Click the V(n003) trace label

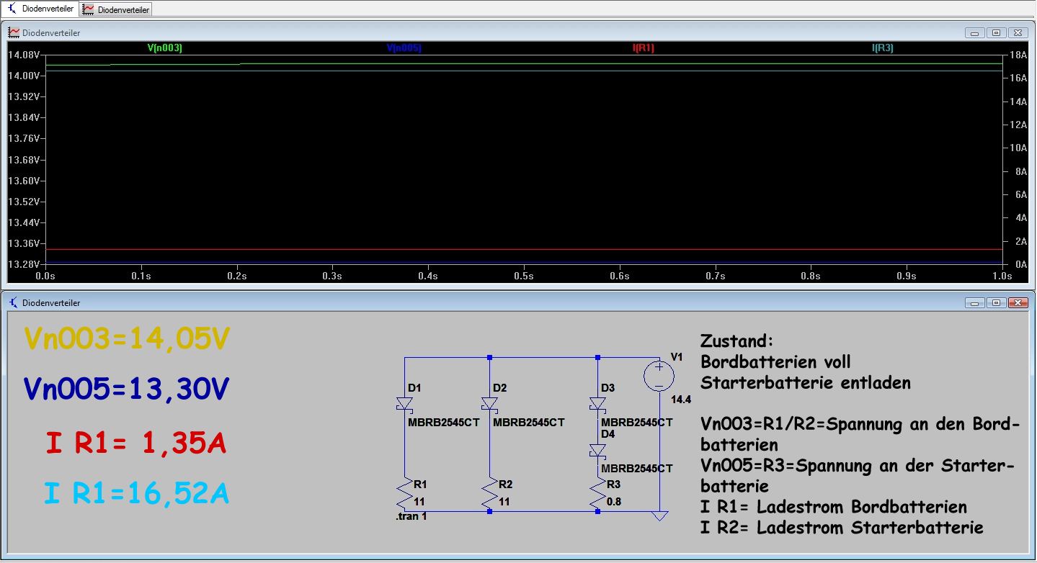[x=164, y=48]
